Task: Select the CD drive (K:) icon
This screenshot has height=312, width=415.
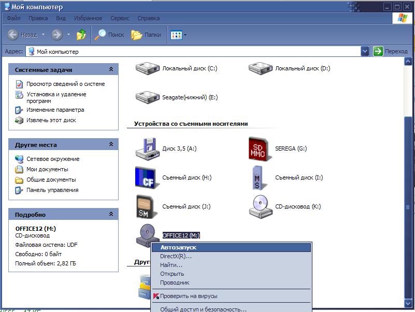Action: 261,206
